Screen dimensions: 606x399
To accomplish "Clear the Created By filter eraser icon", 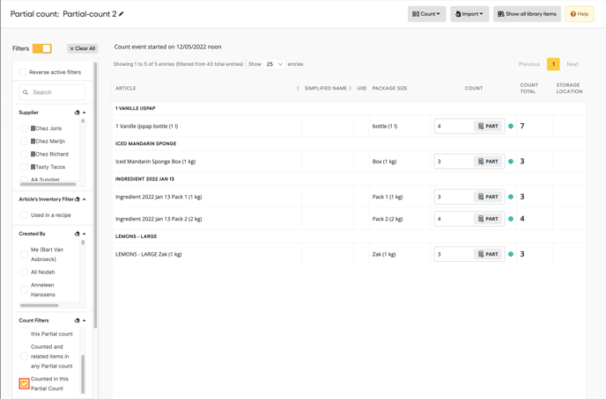I will 77,234.
